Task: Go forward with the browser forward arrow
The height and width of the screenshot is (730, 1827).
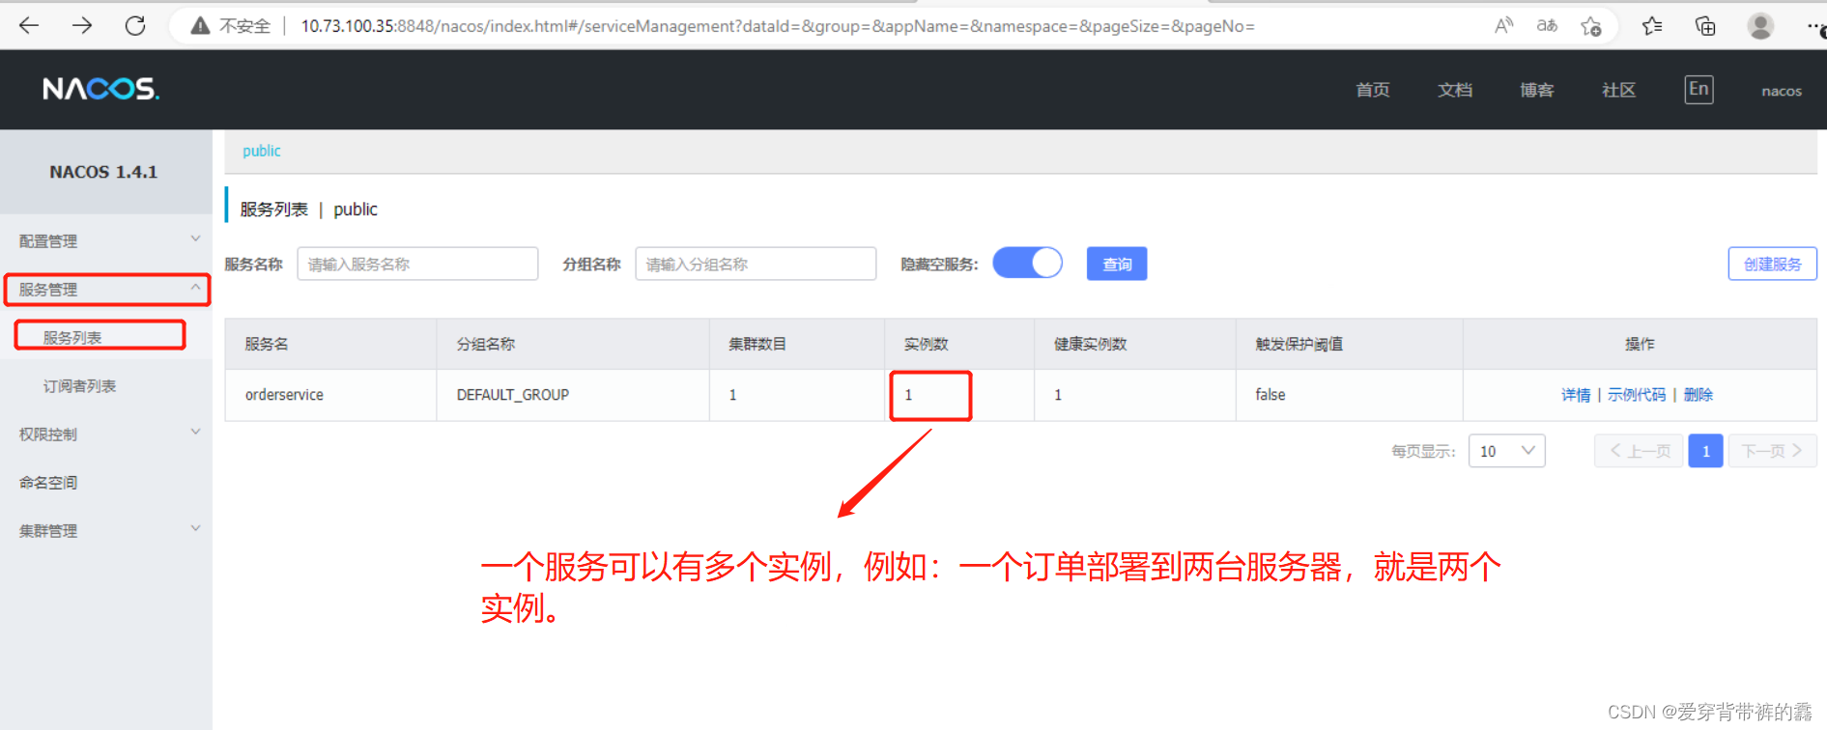Action: [x=82, y=25]
